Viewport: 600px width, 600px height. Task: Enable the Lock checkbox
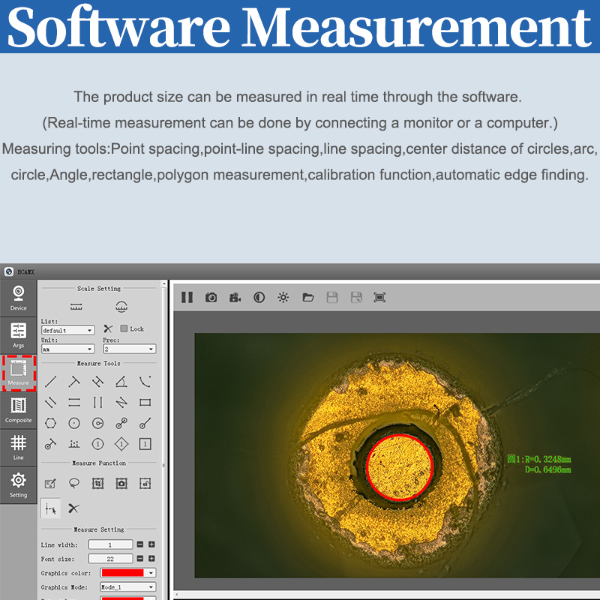[124, 328]
